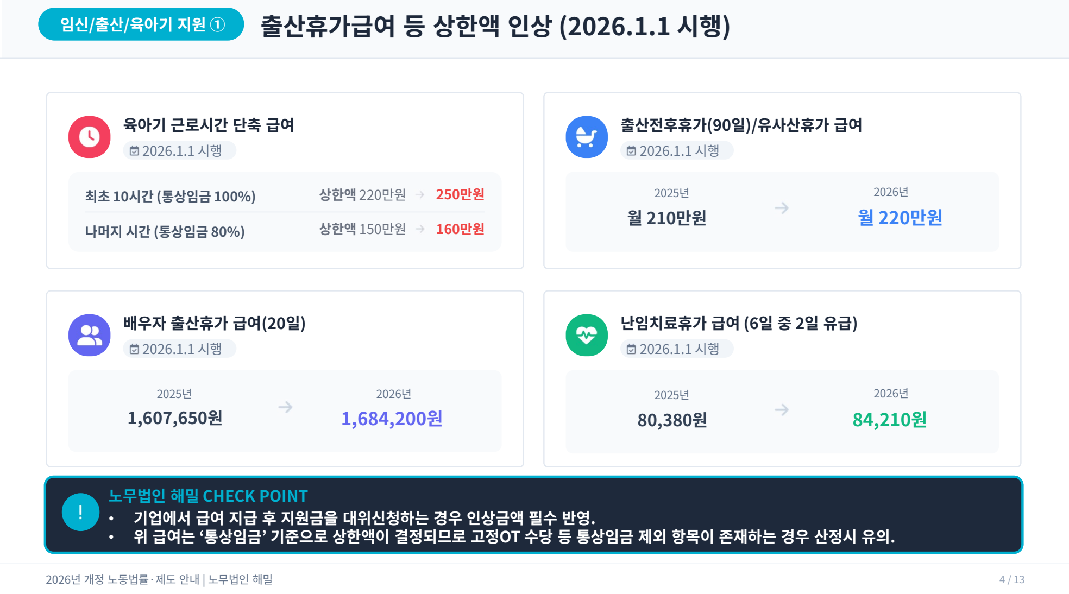Click the green 84,210원 amount

(889, 420)
